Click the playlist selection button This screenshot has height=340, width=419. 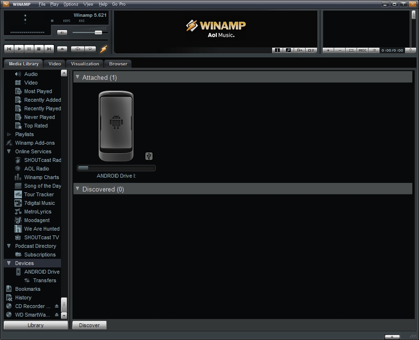pos(351,50)
